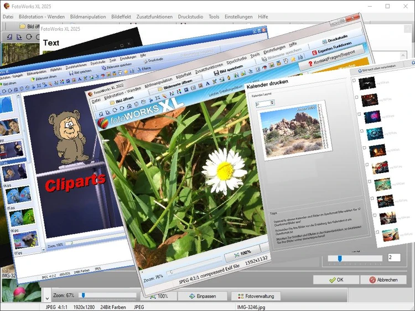This screenshot has height=311, width=415.
Task: Tick the checkbox beside the dark red thumbnail
Action: [356, 97]
